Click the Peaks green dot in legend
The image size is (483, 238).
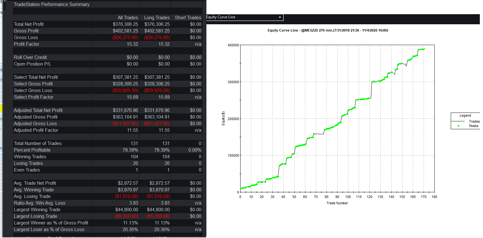458,126
